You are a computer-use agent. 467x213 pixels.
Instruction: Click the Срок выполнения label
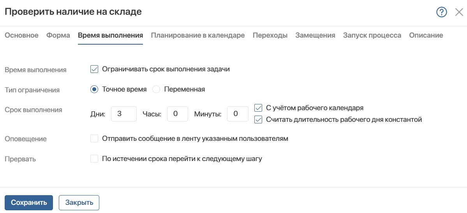[33, 110]
